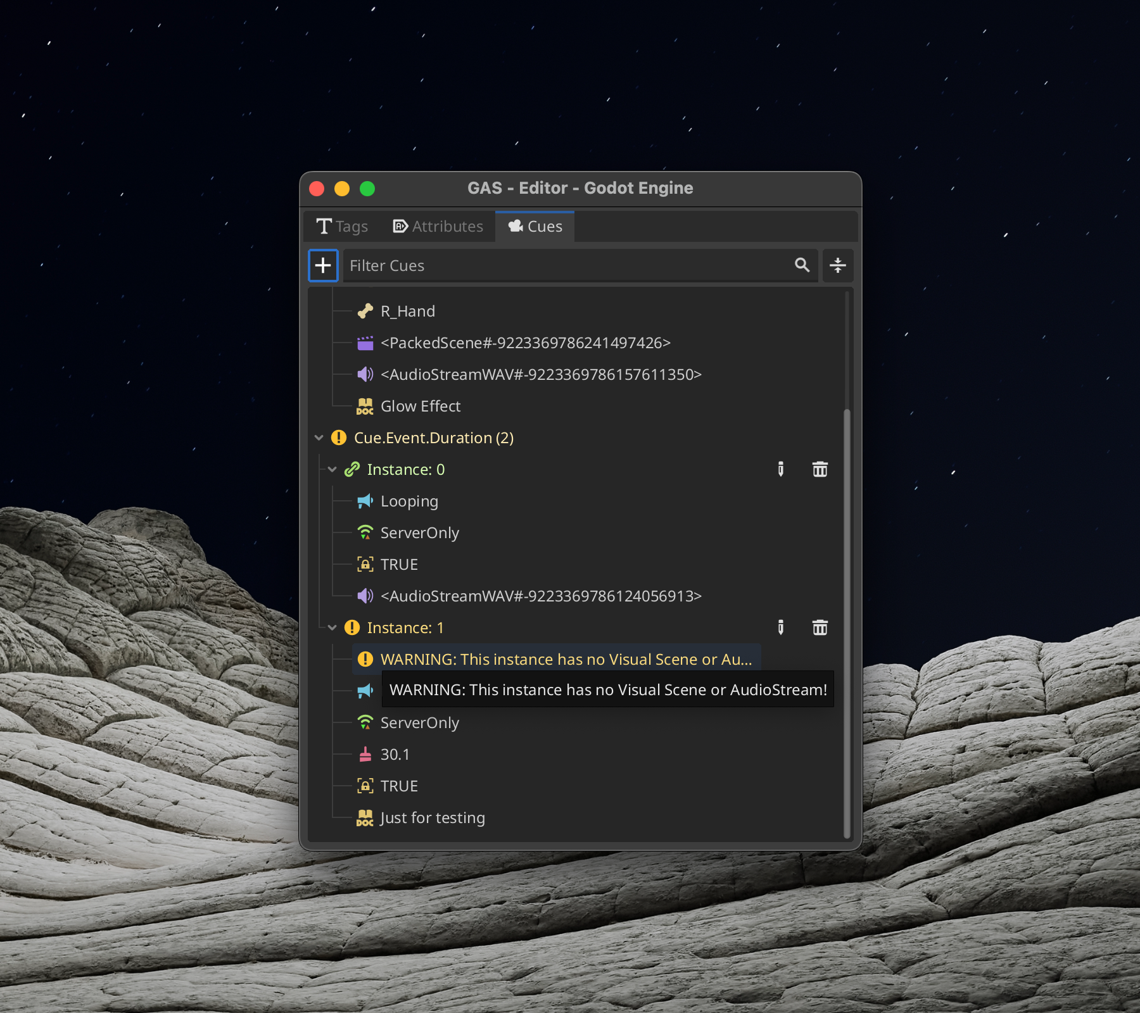
Task: Collapse the Cue.Event.Duration group
Action: click(x=319, y=437)
